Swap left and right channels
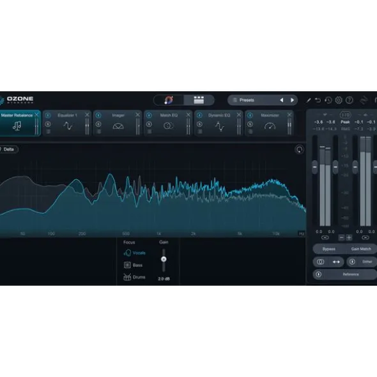The height and width of the screenshot is (377, 377). [336, 262]
